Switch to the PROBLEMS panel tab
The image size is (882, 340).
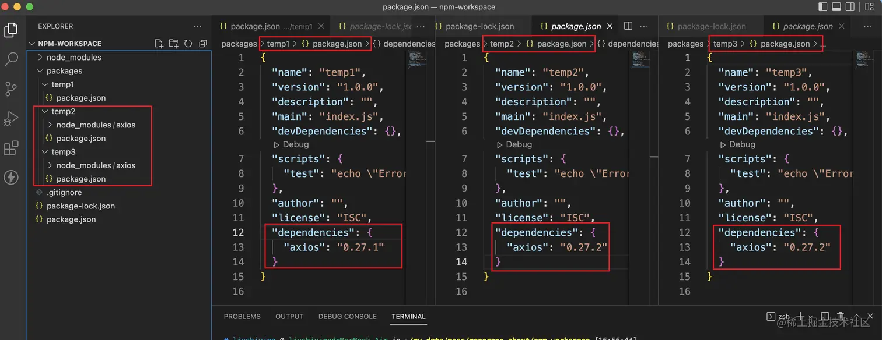pos(242,316)
